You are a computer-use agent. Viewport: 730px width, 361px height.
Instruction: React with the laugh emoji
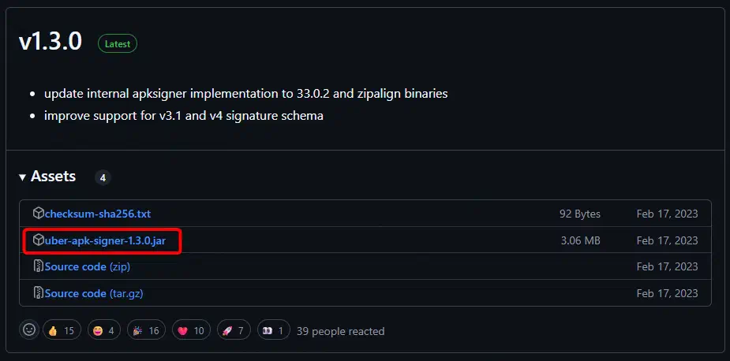tap(105, 330)
